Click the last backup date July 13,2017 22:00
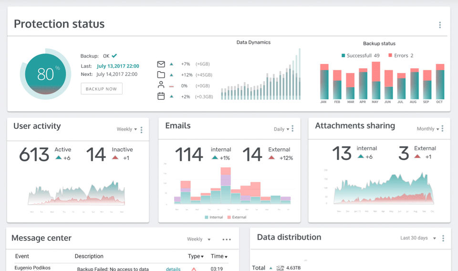 pos(118,66)
